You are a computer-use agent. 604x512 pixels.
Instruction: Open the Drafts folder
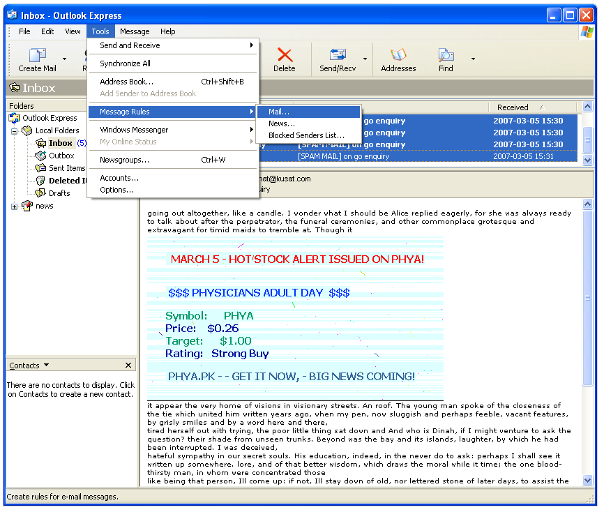click(x=59, y=193)
